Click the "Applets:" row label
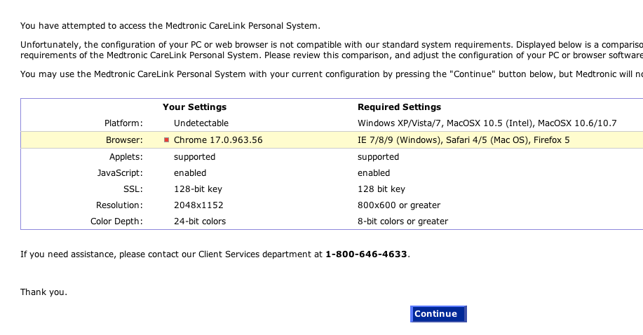This screenshot has width=643, height=335. [x=126, y=157]
